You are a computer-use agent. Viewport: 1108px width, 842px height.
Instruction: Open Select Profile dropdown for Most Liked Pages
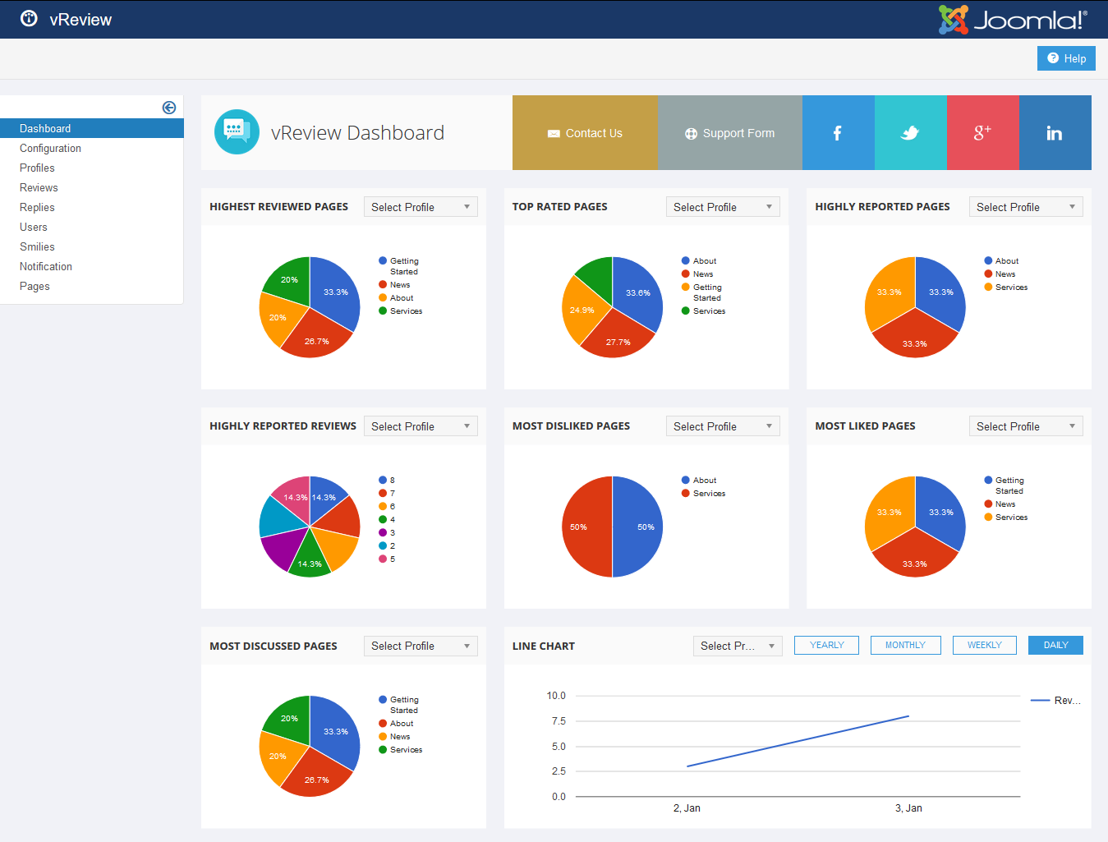coord(1026,426)
